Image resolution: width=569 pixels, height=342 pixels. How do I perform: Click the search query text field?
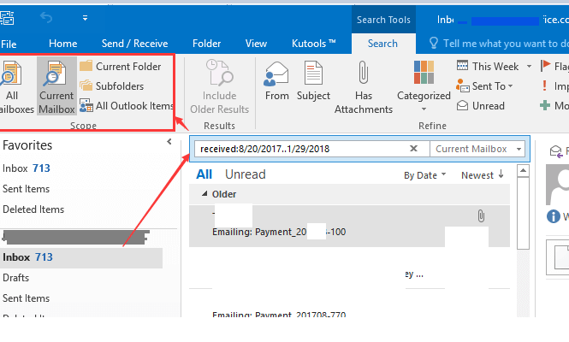click(x=301, y=149)
